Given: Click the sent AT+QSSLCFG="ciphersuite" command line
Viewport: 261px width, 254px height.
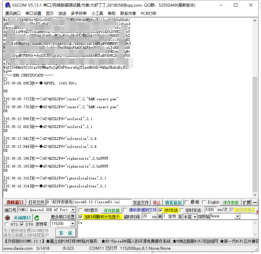Looking at the screenshot, I should [x=56, y=158].
